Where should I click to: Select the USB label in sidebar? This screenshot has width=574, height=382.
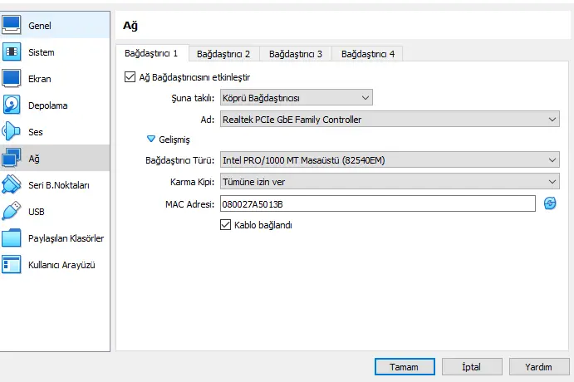(x=37, y=212)
